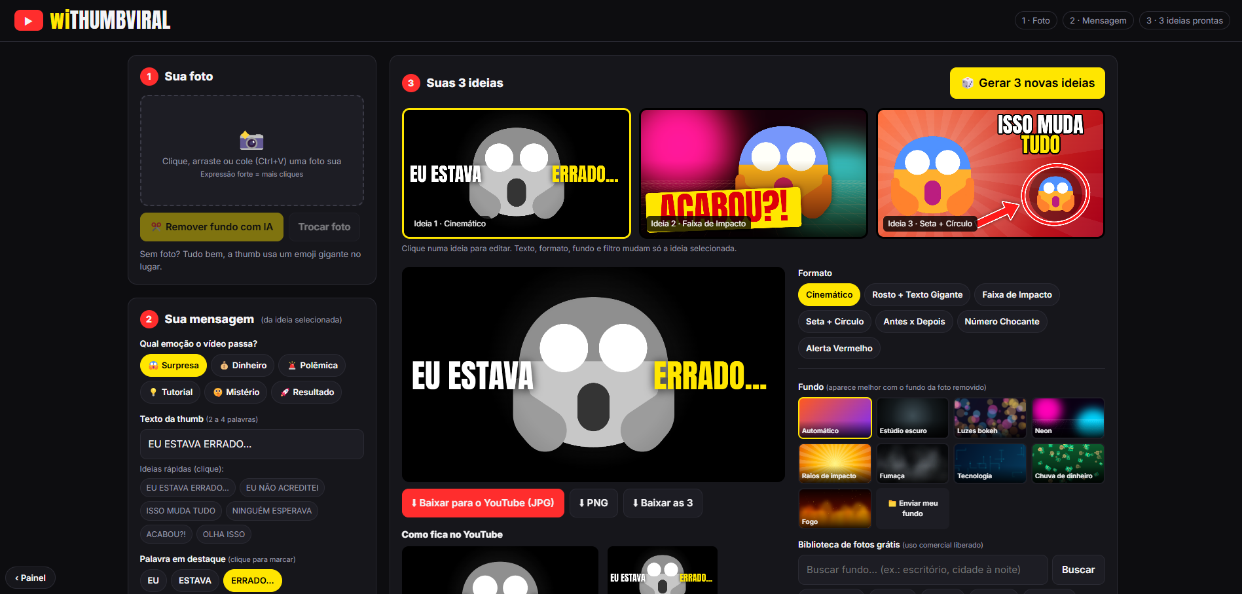Open the '1 · Foto' step tab
The image size is (1242, 594).
[1036, 20]
